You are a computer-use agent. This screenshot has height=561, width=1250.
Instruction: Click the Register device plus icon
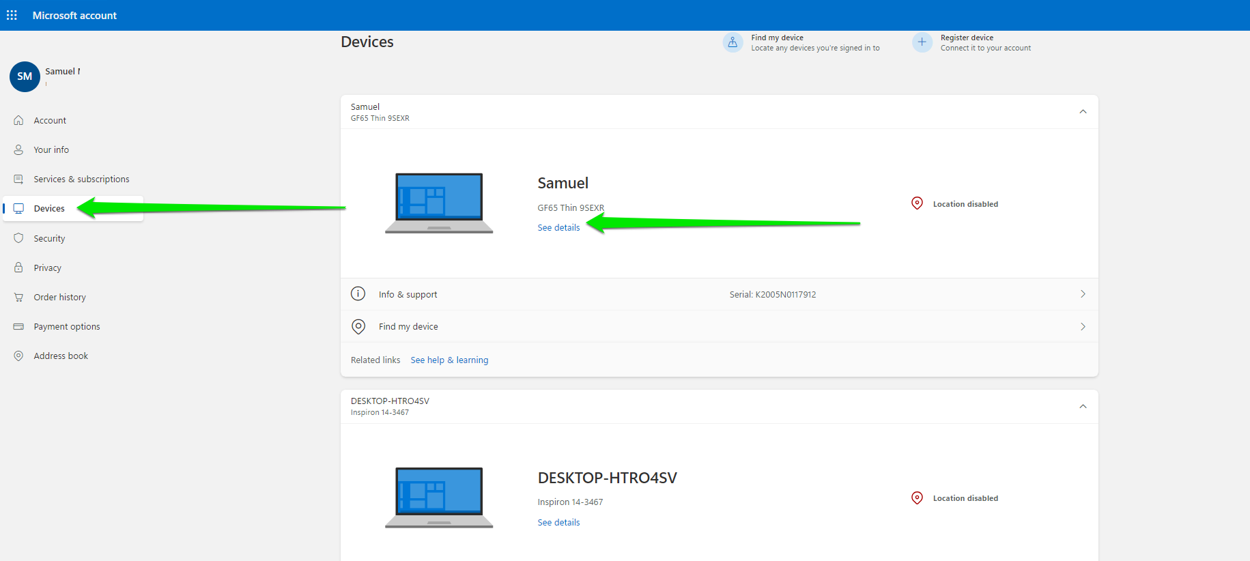pos(922,42)
